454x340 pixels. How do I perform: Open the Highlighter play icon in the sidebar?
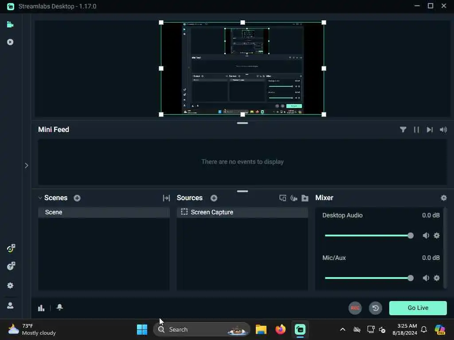(x=10, y=42)
